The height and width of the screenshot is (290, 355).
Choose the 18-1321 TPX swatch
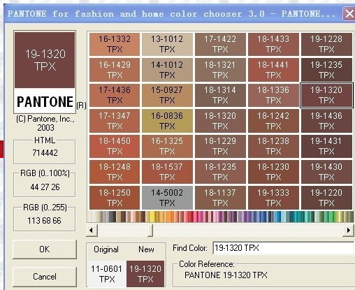click(220, 70)
